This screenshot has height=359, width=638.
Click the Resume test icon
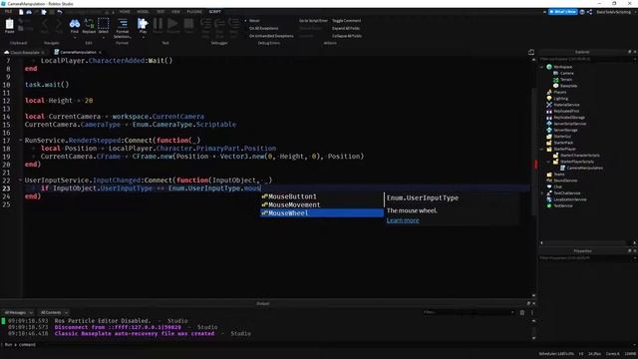tap(172, 24)
